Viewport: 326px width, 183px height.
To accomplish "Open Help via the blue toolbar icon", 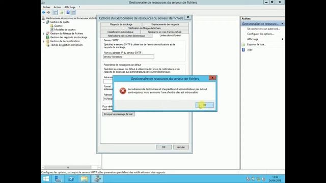I will pyautogui.click(x=68, y=12).
